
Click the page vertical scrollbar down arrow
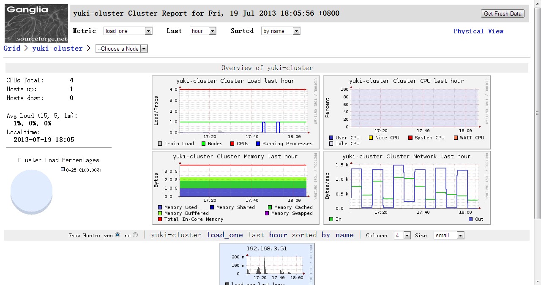pyautogui.click(x=537, y=281)
